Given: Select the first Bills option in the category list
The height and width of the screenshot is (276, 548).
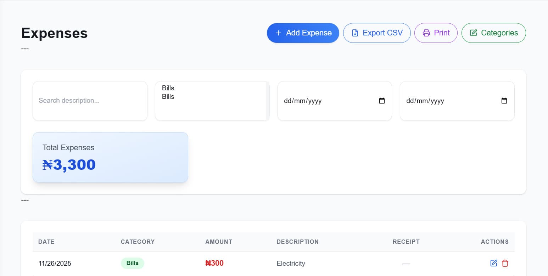Looking at the screenshot, I should [x=168, y=88].
